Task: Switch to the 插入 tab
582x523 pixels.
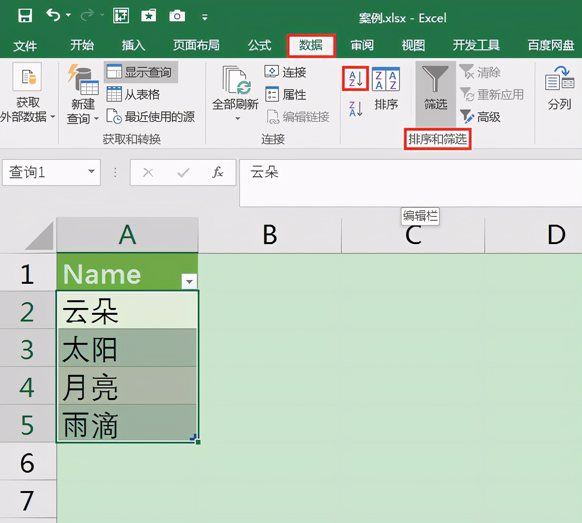Action: tap(133, 45)
